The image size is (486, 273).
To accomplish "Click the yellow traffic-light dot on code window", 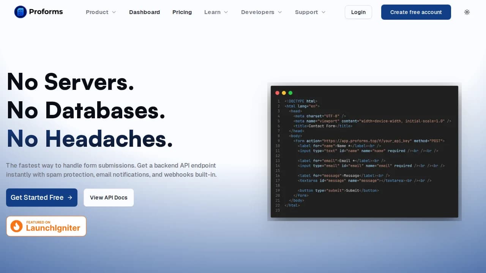I will click(x=284, y=93).
